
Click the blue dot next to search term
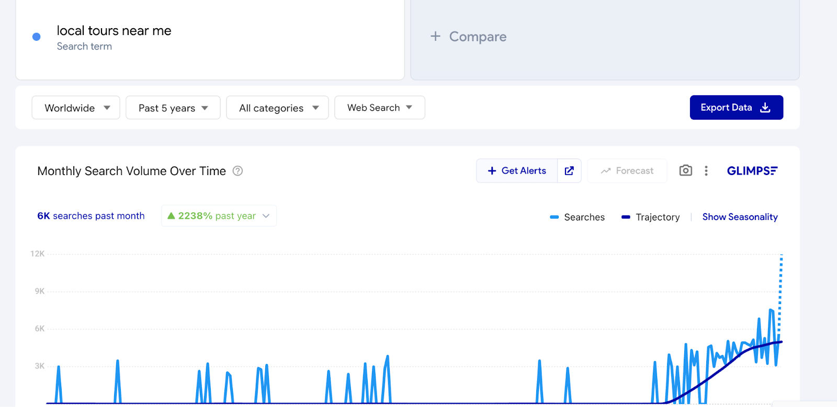pos(37,37)
